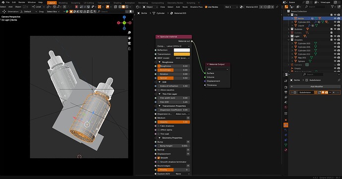Image resolution: width=342 pixels, height=179 pixels.
Task: Open the Physics properties tab icon
Action: [286, 135]
